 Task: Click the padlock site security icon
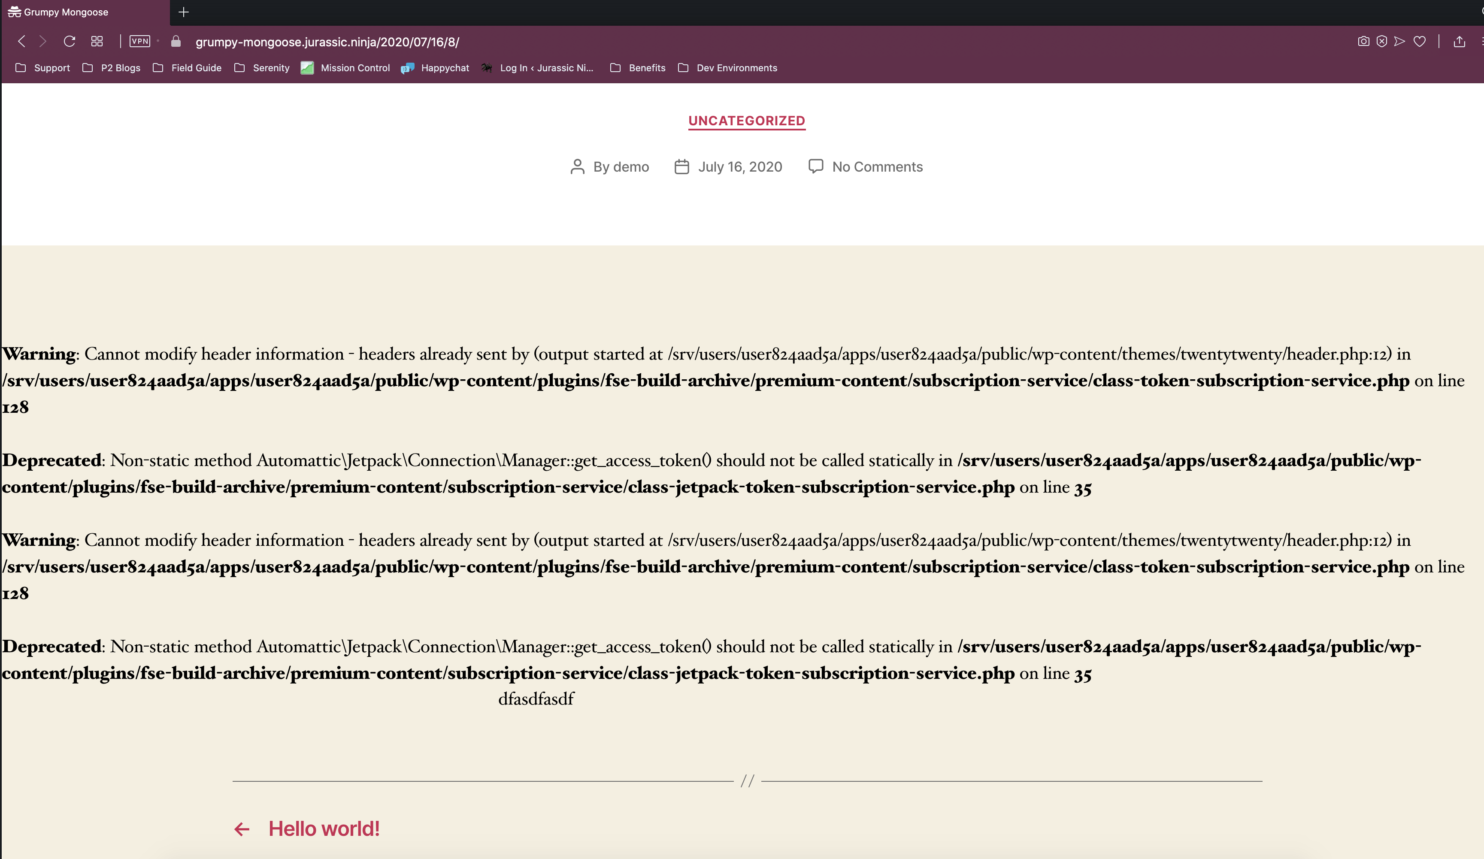176,41
